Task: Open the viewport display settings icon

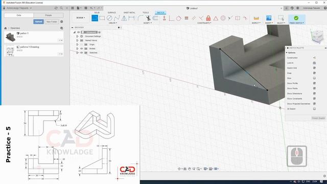Action: (205, 169)
